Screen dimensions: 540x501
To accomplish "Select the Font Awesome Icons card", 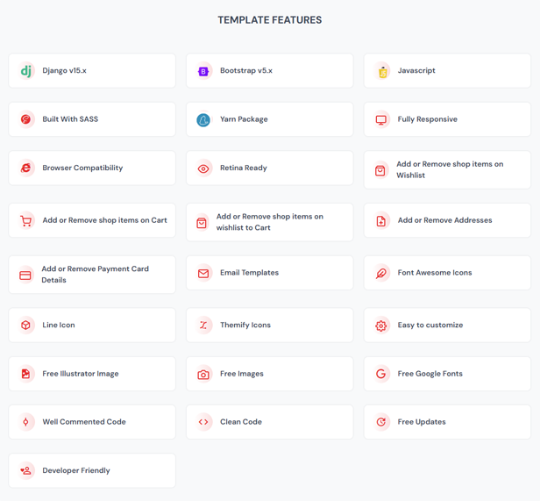I will pyautogui.click(x=447, y=273).
